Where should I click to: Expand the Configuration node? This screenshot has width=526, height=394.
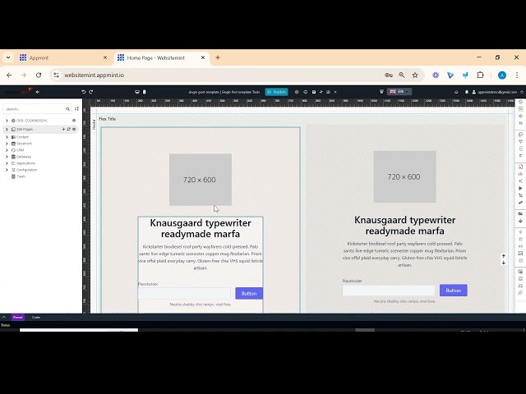pyautogui.click(x=7, y=170)
